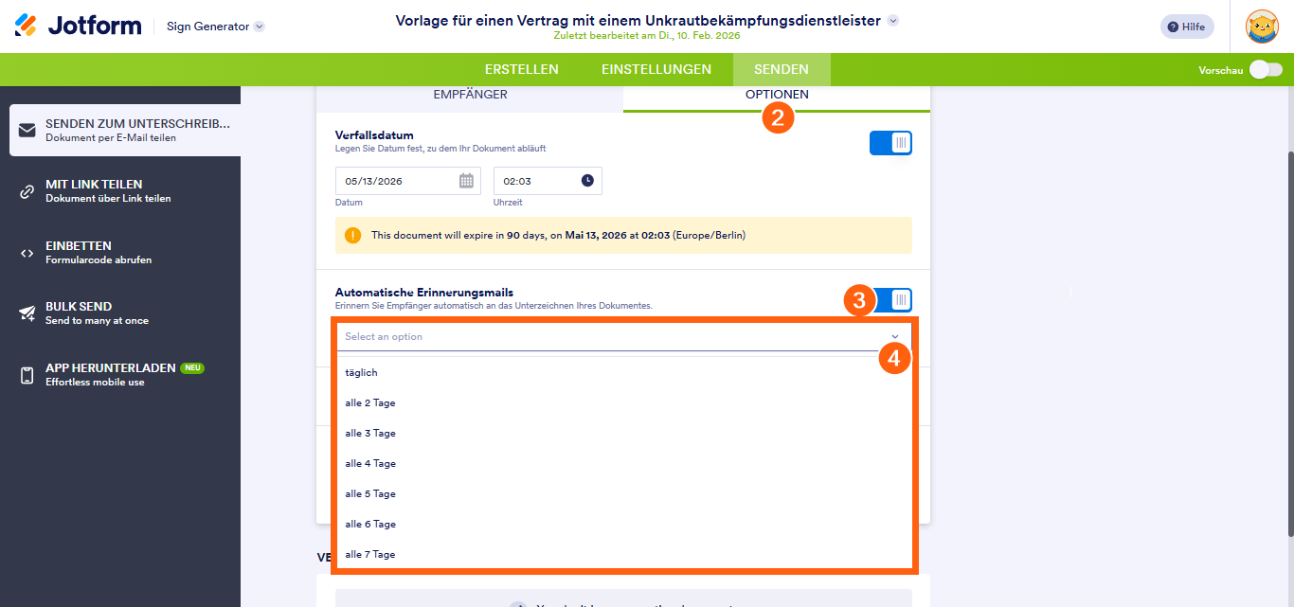The height and width of the screenshot is (607, 1294).
Task: Expand the Sign Generator dropdown
Action: (x=260, y=27)
